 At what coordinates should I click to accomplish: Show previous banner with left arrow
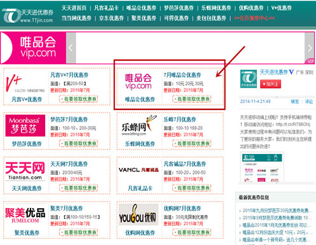coord(71,48)
